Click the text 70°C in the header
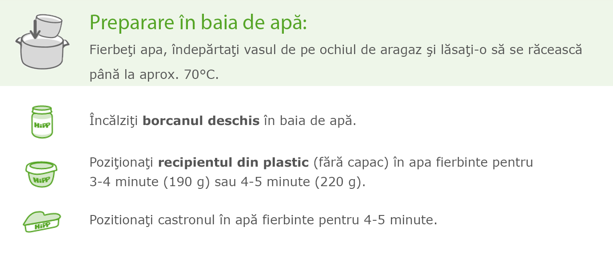This screenshot has width=613, height=258. pos(201,74)
